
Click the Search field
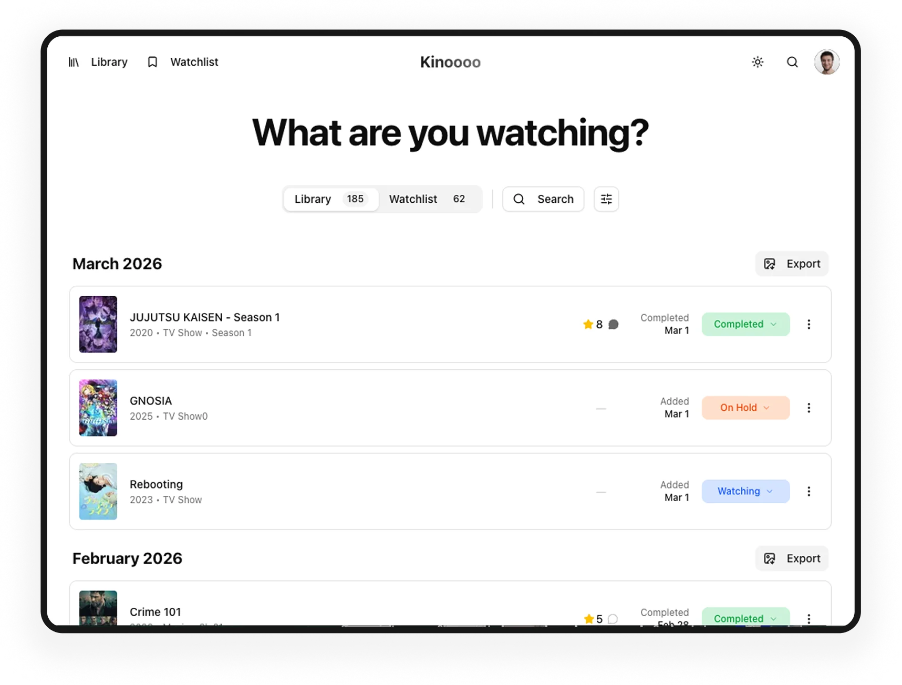[x=543, y=199]
